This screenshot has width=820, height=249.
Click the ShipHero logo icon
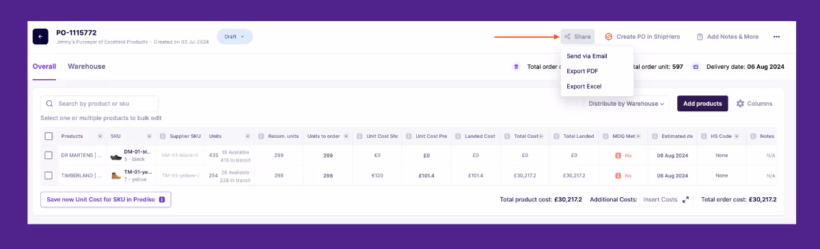click(x=609, y=37)
